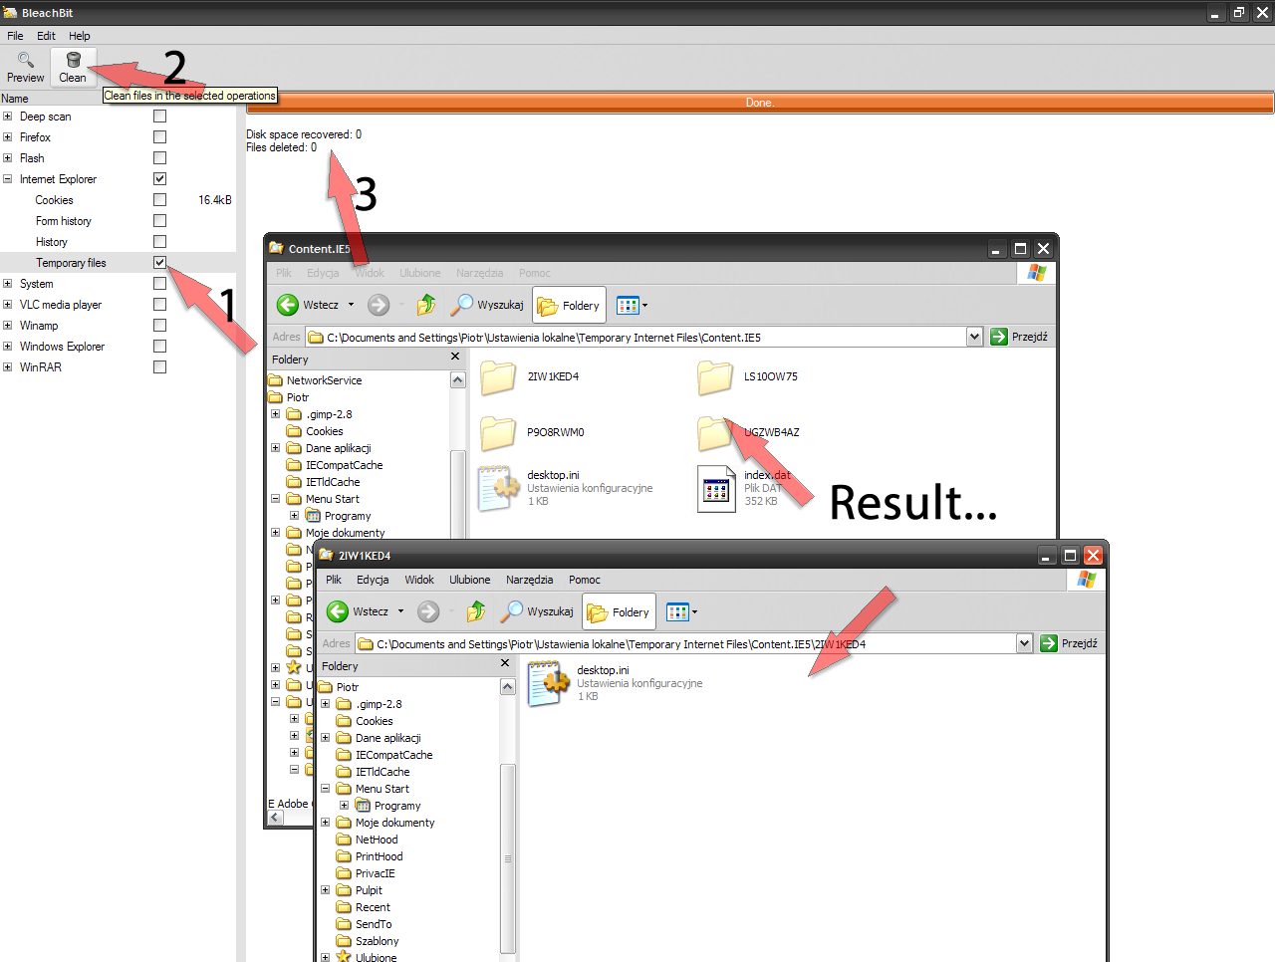Toggle the Foldery button in the Content.IE5 window
Image resolution: width=1275 pixels, height=962 pixels.
569,306
